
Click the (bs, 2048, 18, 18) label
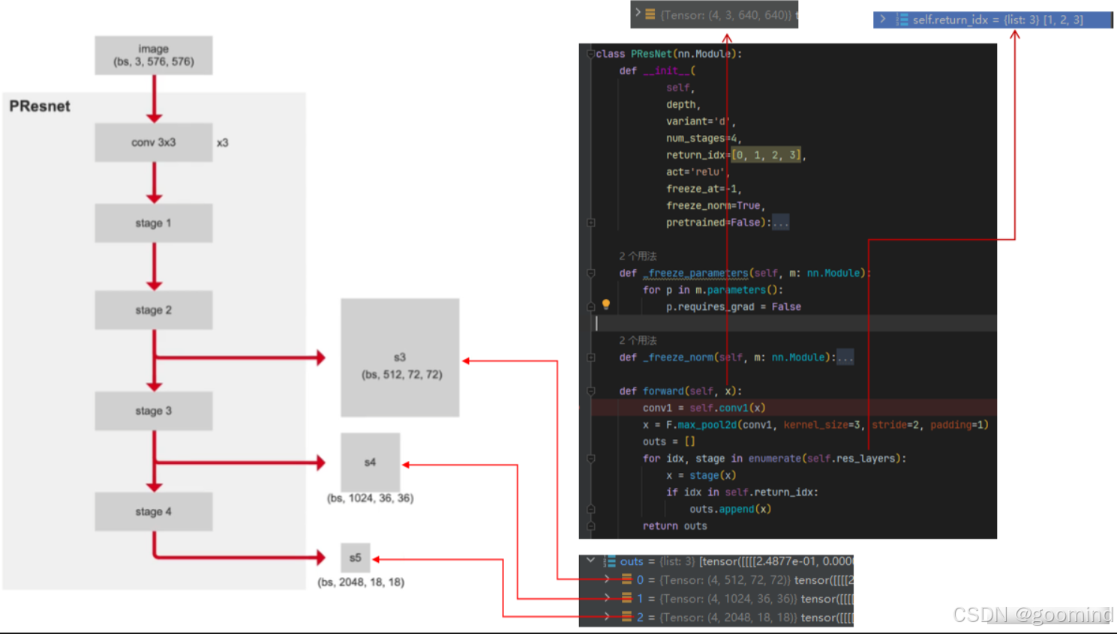[x=361, y=582]
